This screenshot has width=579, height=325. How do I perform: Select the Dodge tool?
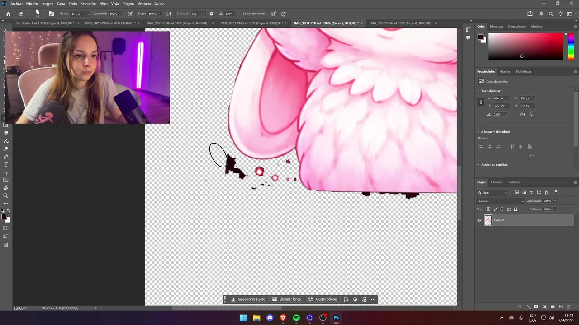[x=6, y=149]
